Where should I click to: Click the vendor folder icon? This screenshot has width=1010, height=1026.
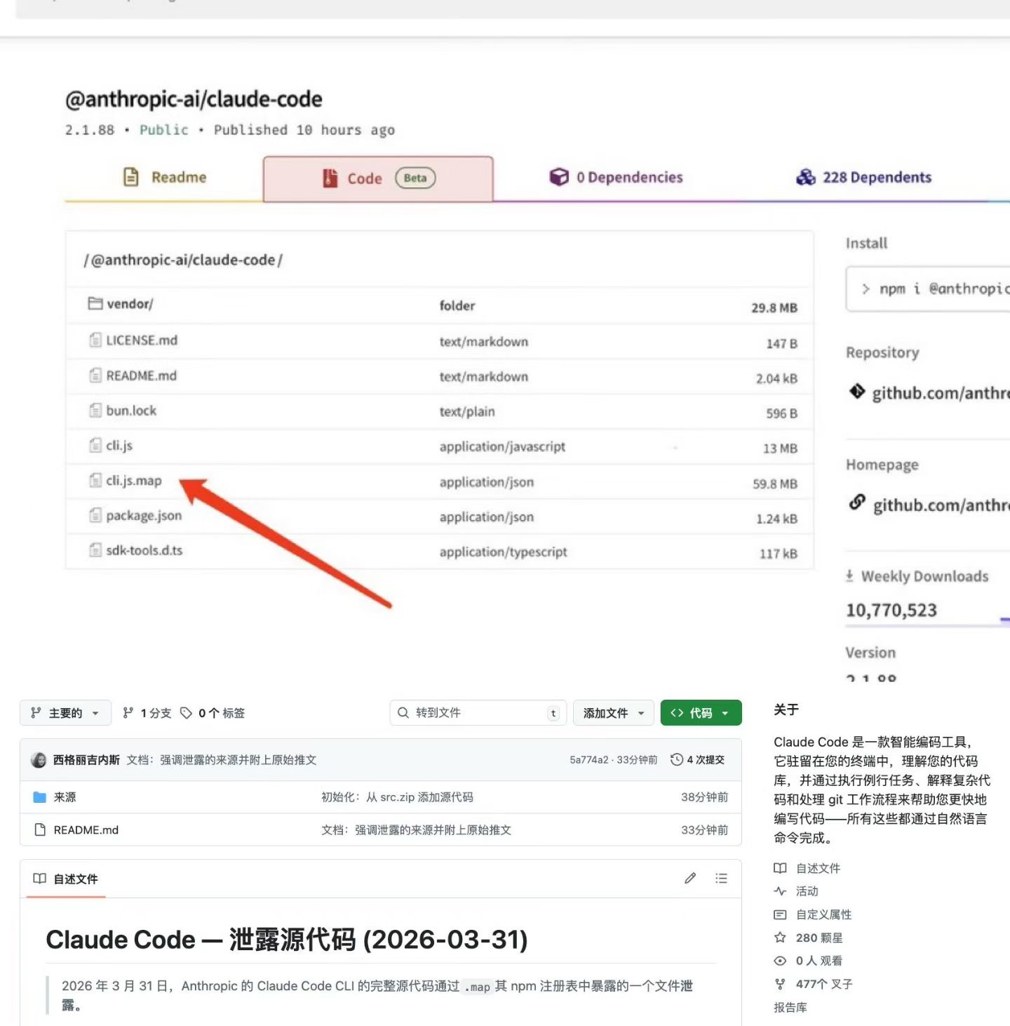point(95,303)
